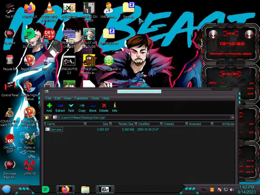The height and width of the screenshot is (195, 260).
Task: Expand the address bar path dropdown
Action: [x=233, y=118]
